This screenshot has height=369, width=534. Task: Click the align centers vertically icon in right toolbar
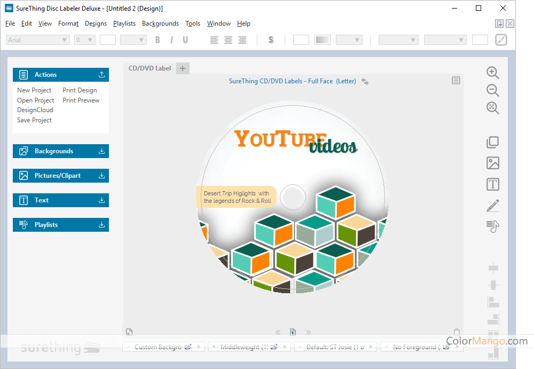pyautogui.click(x=493, y=285)
